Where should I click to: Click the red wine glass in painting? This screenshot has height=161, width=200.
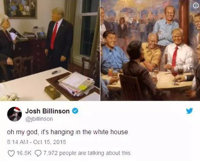click(x=175, y=77)
